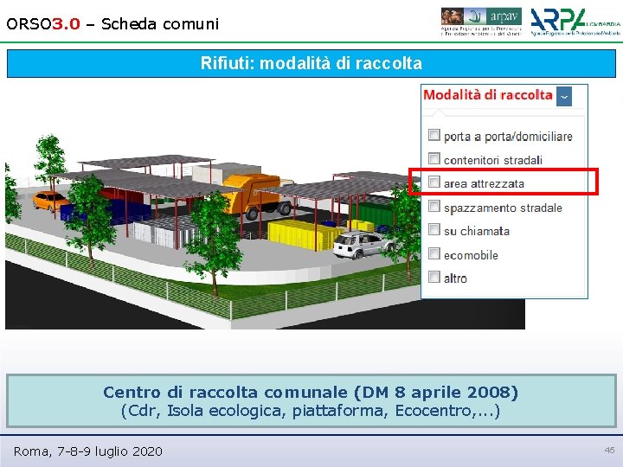Click the 'ecomobile' label
The image size is (623, 467).
[x=471, y=255]
